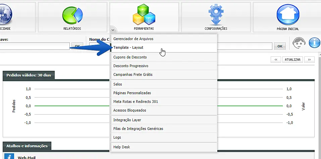Go to Página Inicial house icon
Screen dimensions: 321x159
(x=287, y=15)
